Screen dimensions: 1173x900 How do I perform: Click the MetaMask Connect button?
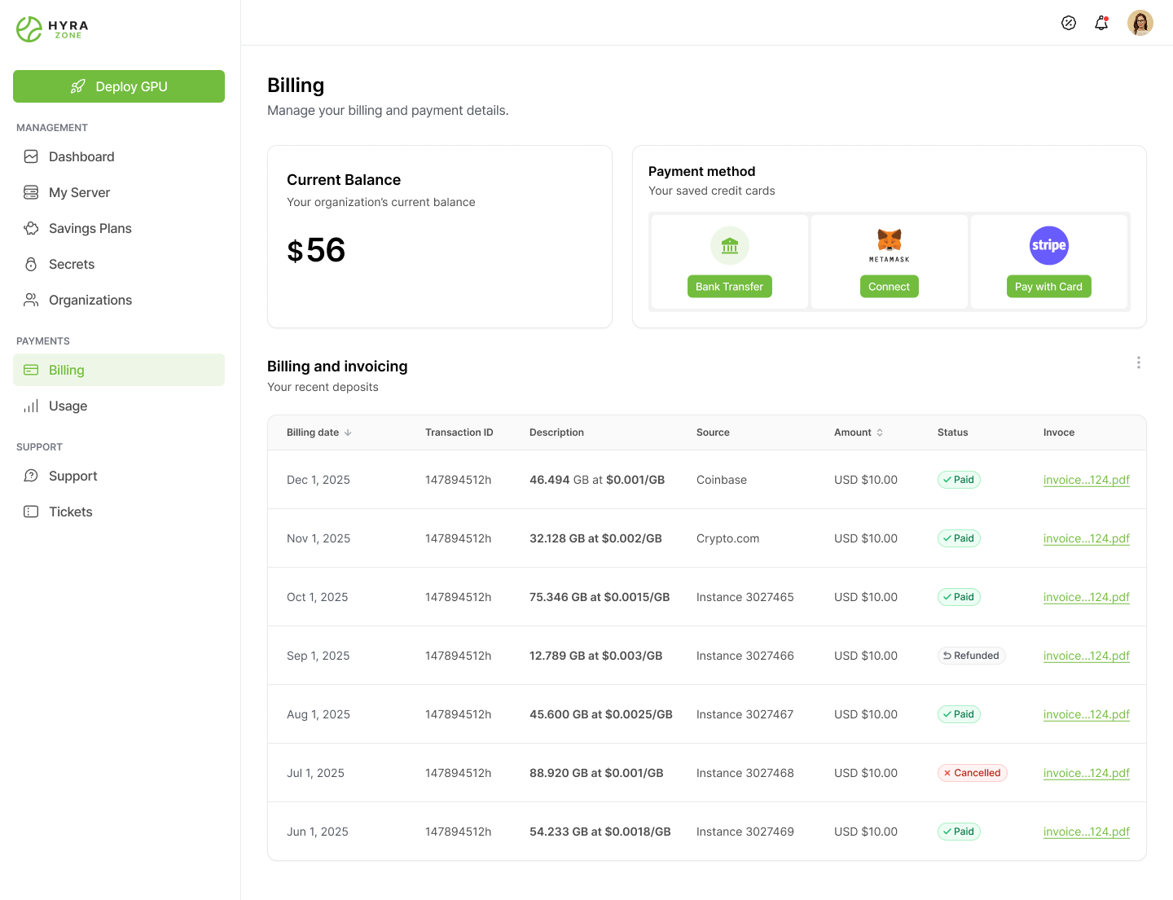(x=890, y=287)
